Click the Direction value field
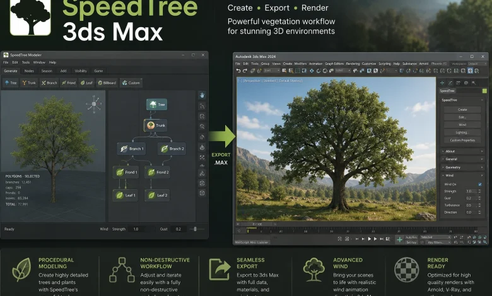Screen dimensions: 492x296 tap(471, 212)
